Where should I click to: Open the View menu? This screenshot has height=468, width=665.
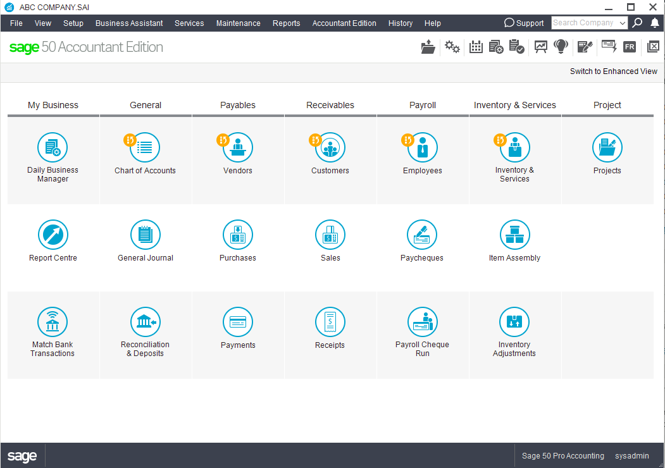43,23
